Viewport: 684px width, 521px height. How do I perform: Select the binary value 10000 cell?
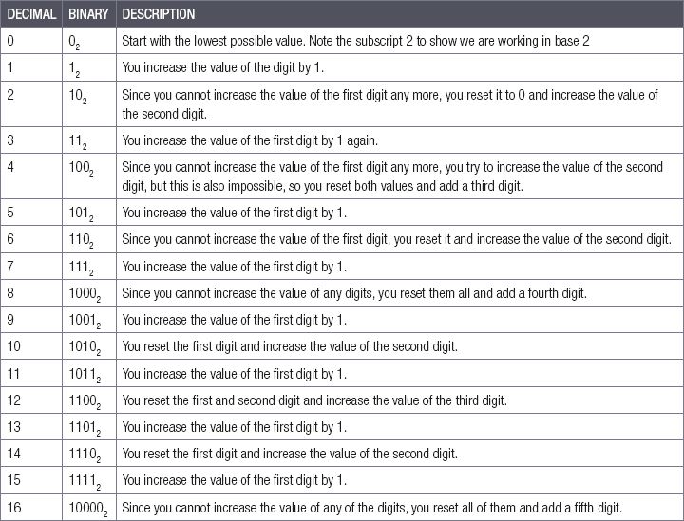click(88, 508)
